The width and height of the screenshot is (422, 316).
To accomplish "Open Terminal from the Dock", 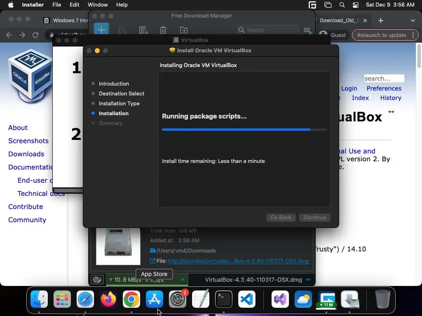I will [x=224, y=299].
